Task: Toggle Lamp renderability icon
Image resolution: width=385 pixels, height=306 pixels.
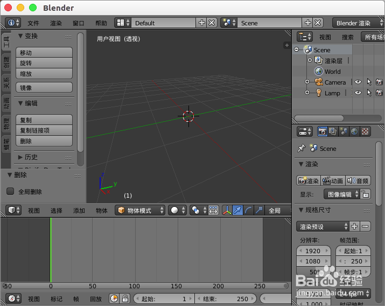Action: click(380, 93)
